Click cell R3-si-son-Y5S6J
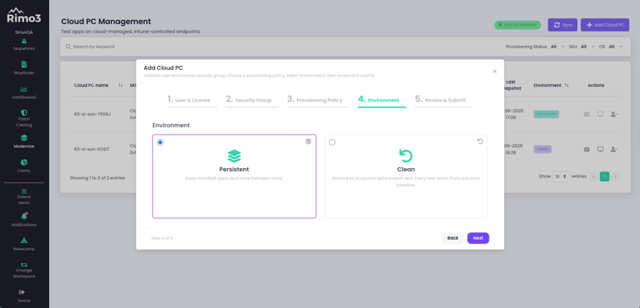This screenshot has width=640, height=308. pos(93,114)
